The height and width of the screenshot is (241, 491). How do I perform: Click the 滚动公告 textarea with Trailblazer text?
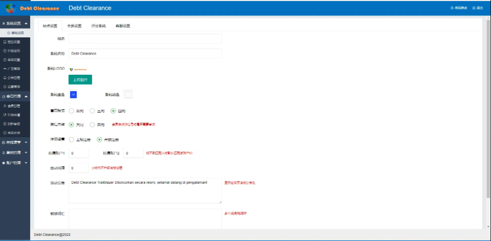[x=145, y=191]
